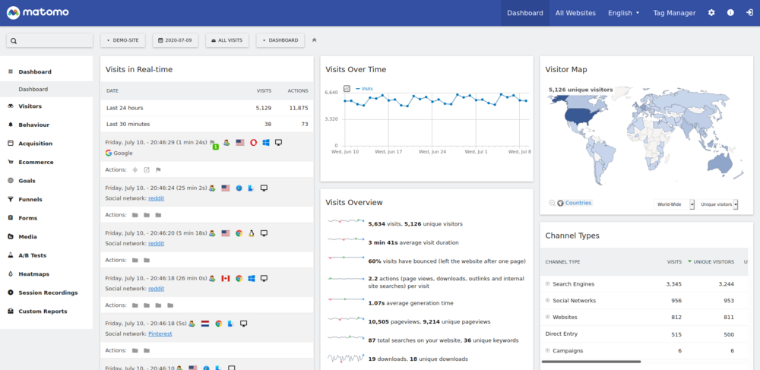This screenshot has height=370, width=760.
Task: Click Google icon in 20:46:29 visit
Action: pyautogui.click(x=109, y=153)
